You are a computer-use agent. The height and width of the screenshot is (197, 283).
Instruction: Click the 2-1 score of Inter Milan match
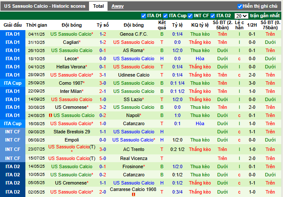click(103, 91)
